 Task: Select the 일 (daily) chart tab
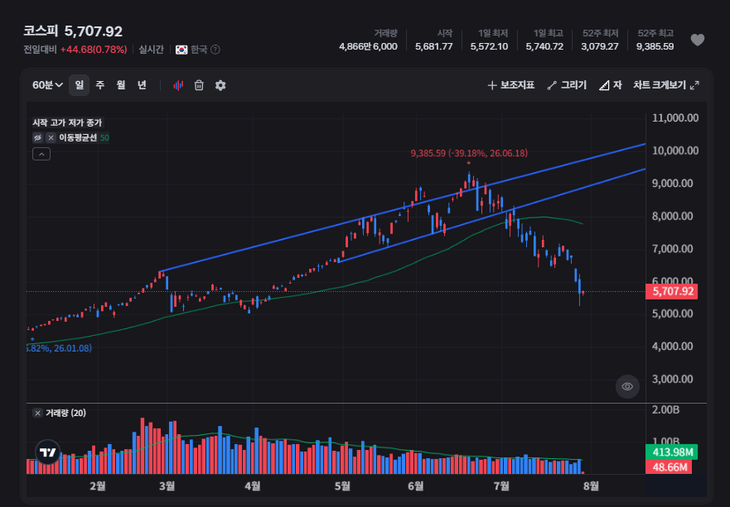pyautogui.click(x=80, y=85)
